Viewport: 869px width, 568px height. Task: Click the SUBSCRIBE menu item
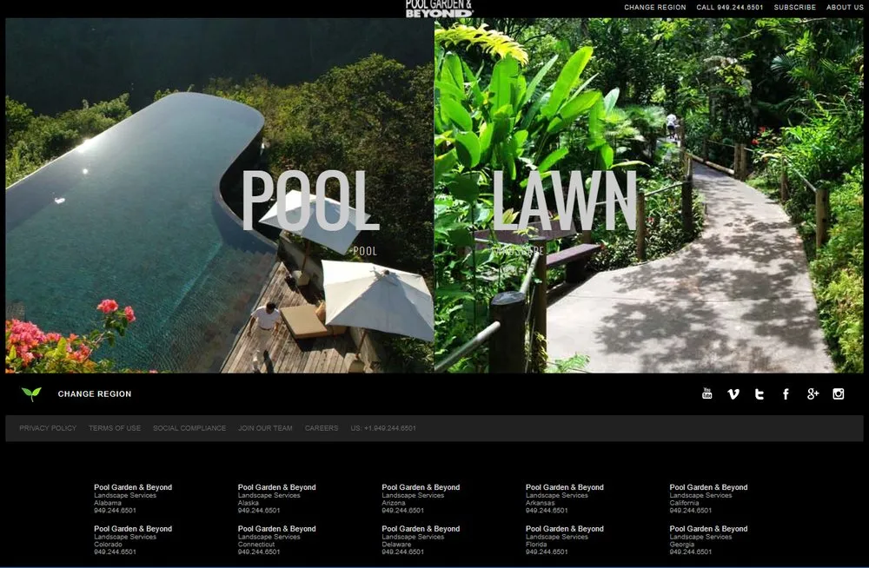(794, 7)
